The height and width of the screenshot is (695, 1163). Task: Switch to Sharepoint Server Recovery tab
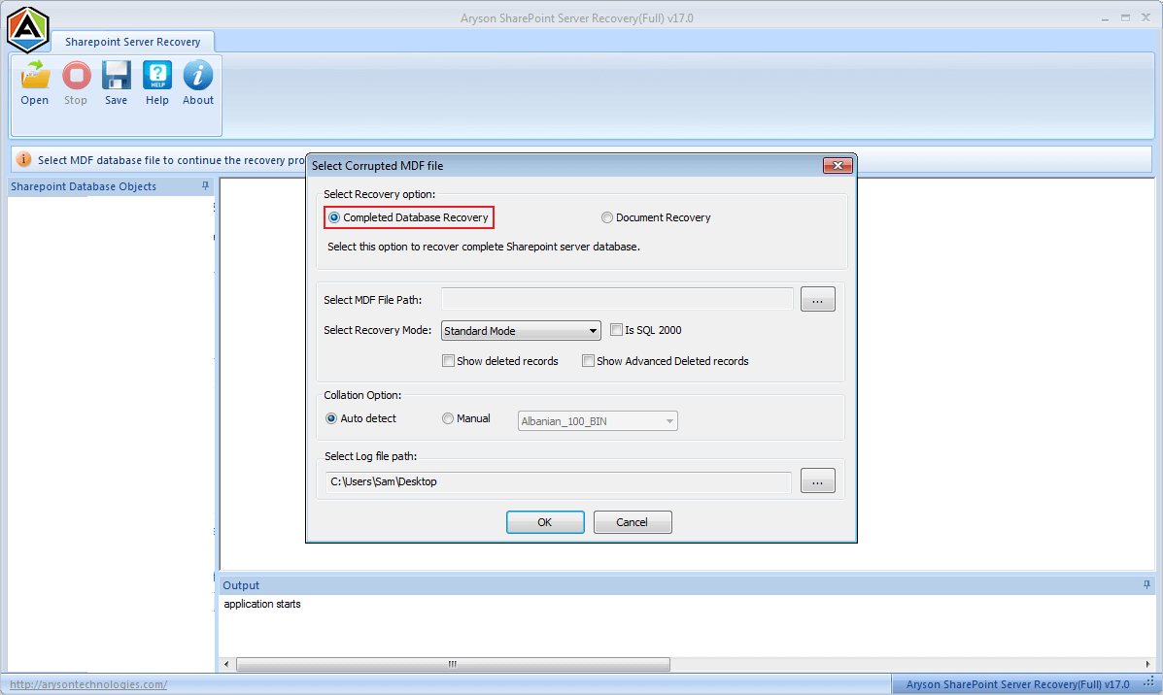(x=133, y=43)
